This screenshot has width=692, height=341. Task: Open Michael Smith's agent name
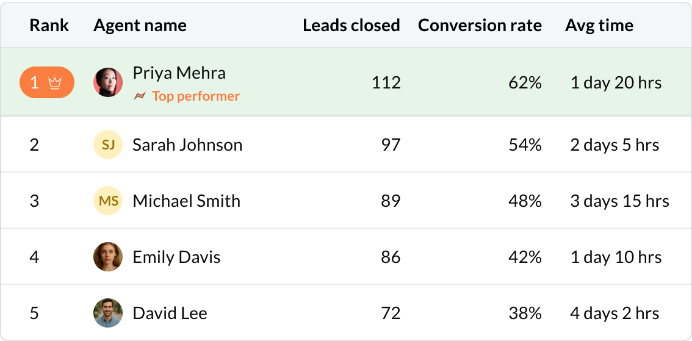[x=186, y=201]
